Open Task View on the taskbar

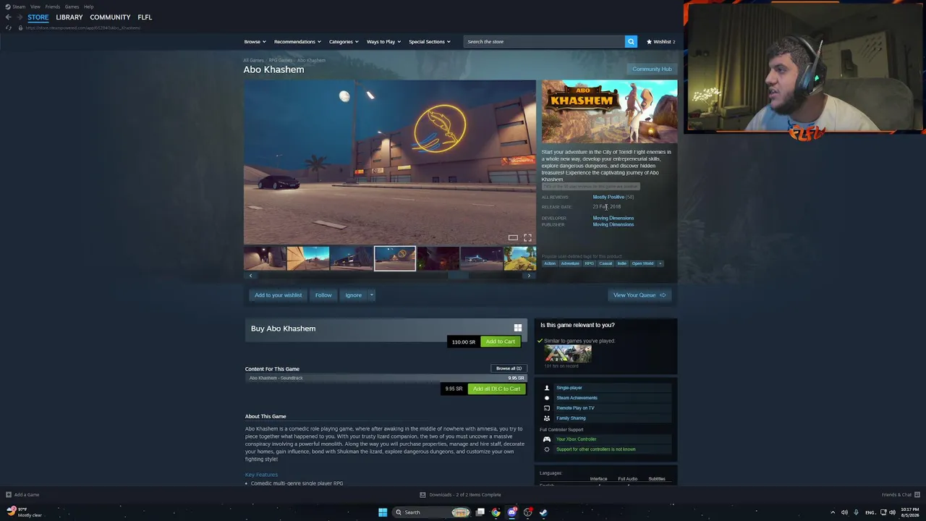[480, 512]
